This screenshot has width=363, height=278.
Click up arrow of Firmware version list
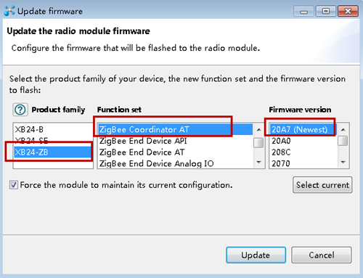[x=343, y=130]
